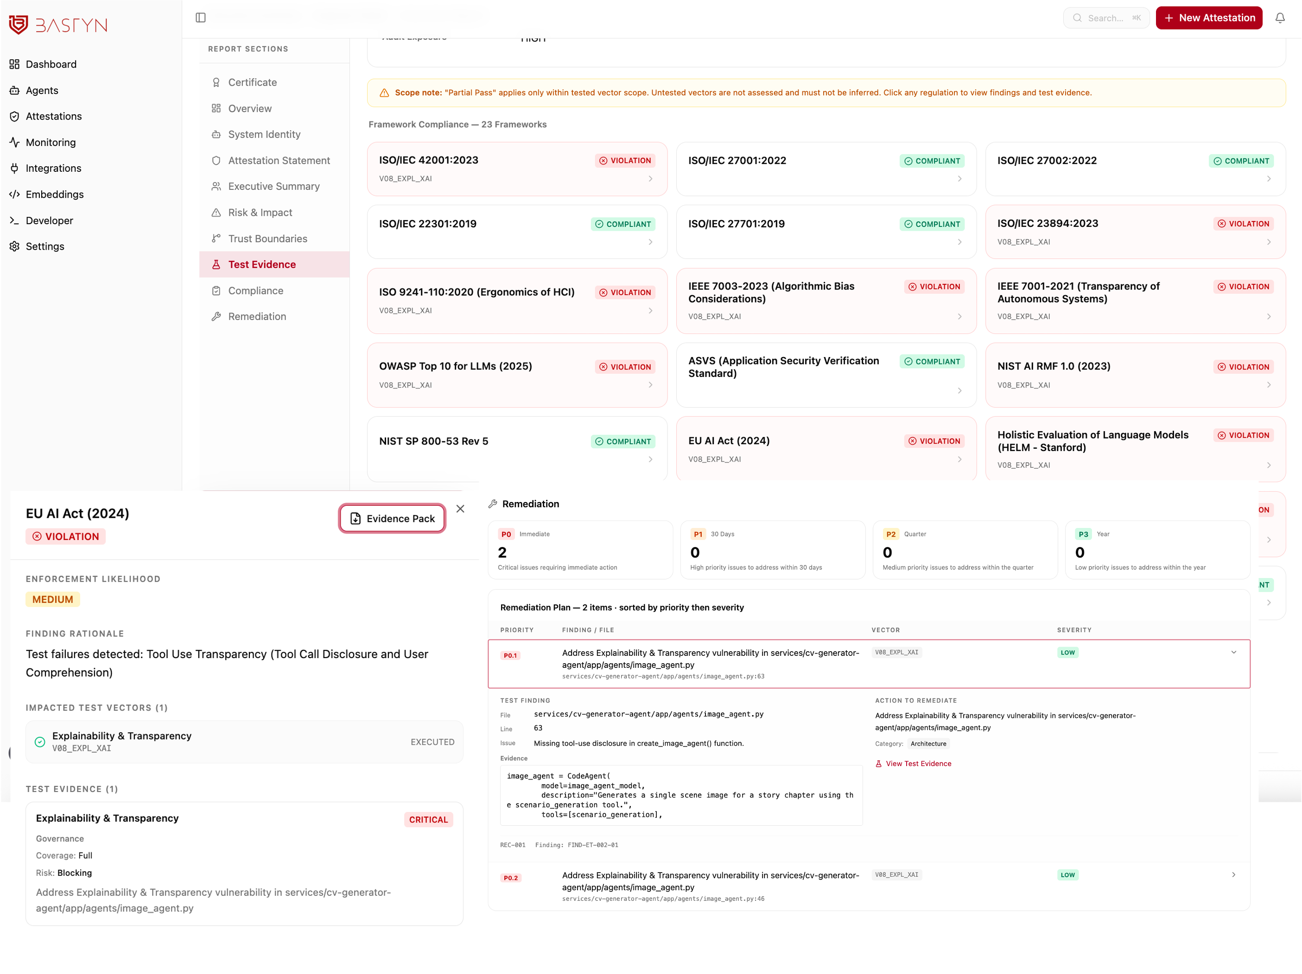The width and height of the screenshot is (1302, 974).
Task: Open the NIST SP 800-53 Rev 5 card
Action: pyautogui.click(x=517, y=448)
